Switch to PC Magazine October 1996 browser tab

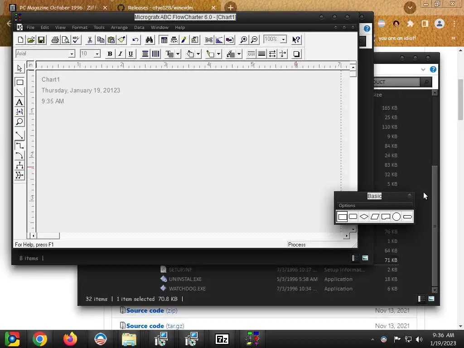(x=58, y=8)
